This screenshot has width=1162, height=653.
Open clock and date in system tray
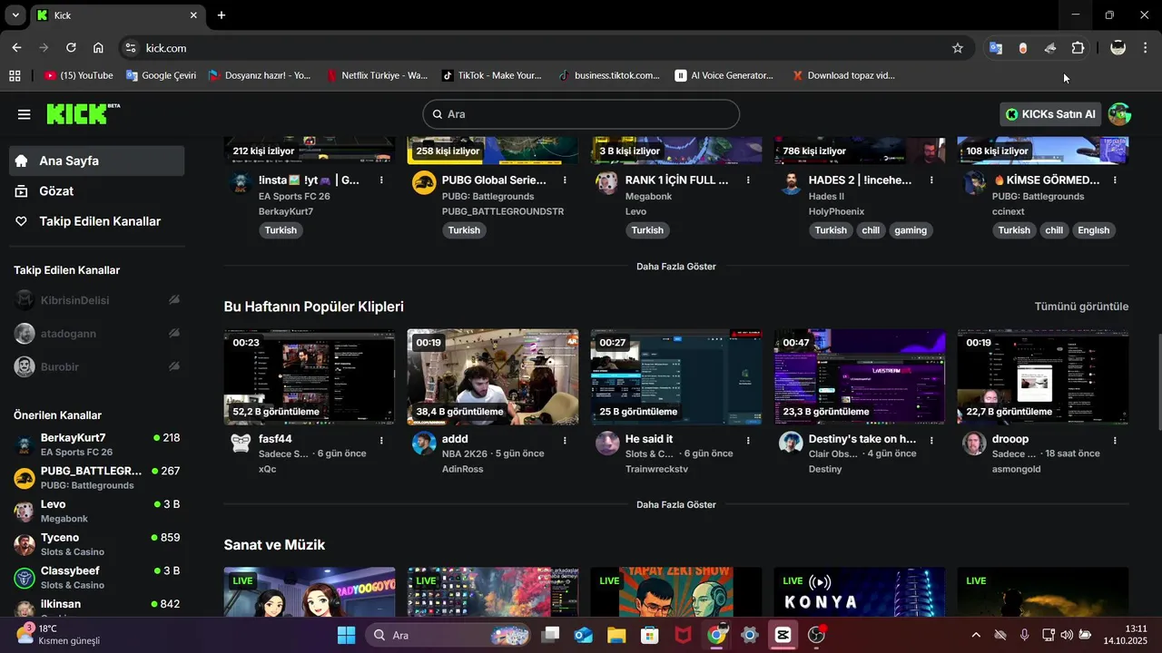[x=1125, y=635]
